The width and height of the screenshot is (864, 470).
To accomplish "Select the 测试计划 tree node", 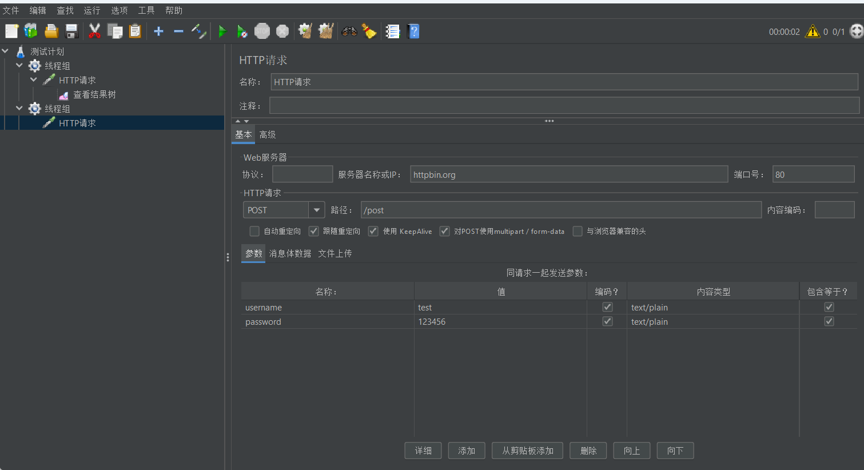I will (47, 51).
